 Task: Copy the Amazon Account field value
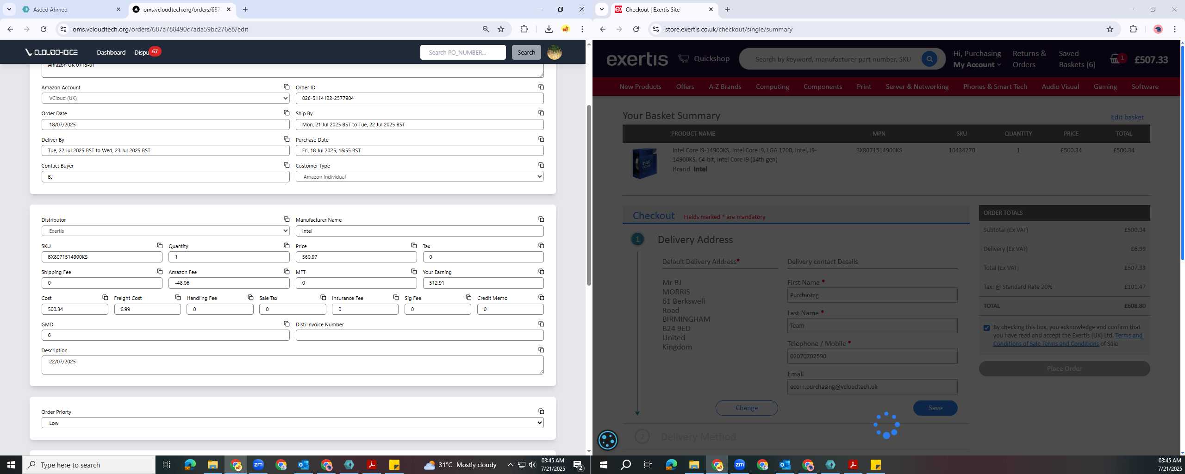click(x=287, y=87)
